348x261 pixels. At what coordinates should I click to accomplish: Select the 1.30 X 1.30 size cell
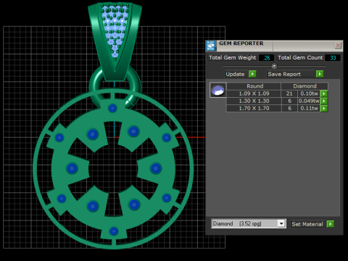[x=254, y=101]
